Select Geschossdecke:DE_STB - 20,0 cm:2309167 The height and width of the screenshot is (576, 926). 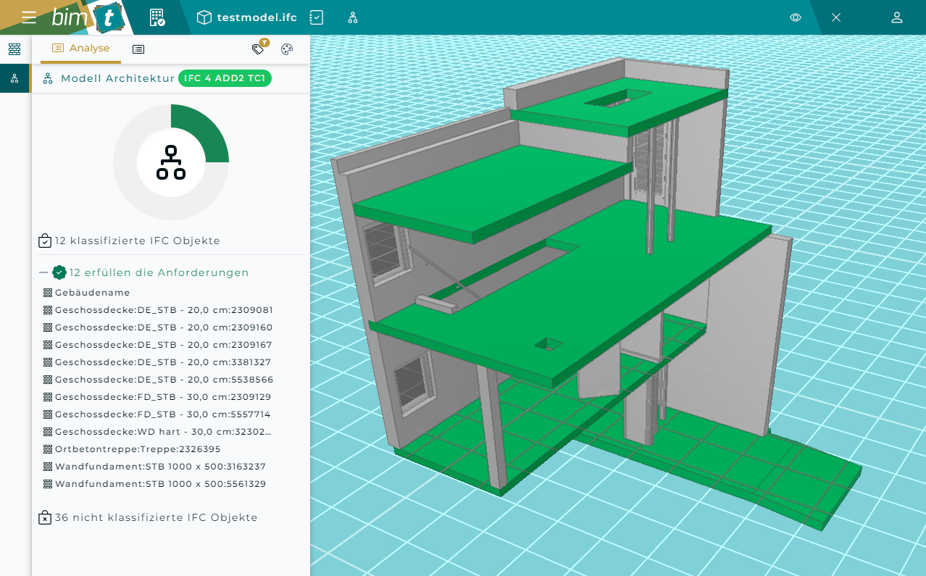click(x=164, y=345)
